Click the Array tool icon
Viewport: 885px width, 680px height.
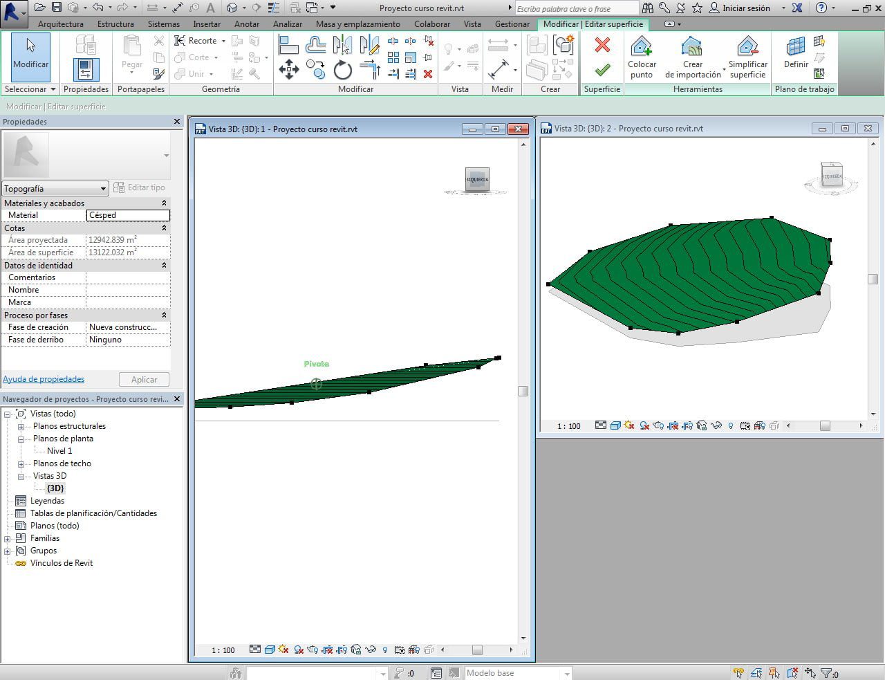393,57
